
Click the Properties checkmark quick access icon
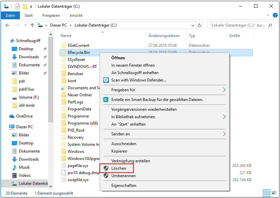pyautogui.click(x=17, y=6)
